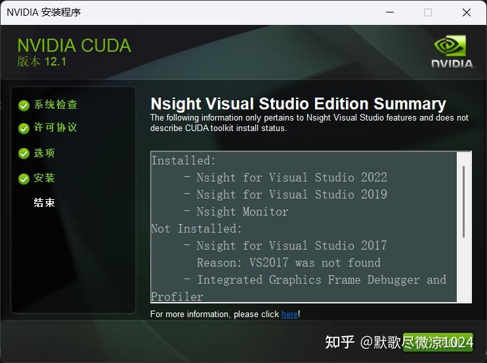Select the 选项 step label

click(x=44, y=153)
